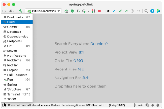Screen dimensions: 164x109
Task: Update project with the blue Git arrow
Action: (114, 11)
